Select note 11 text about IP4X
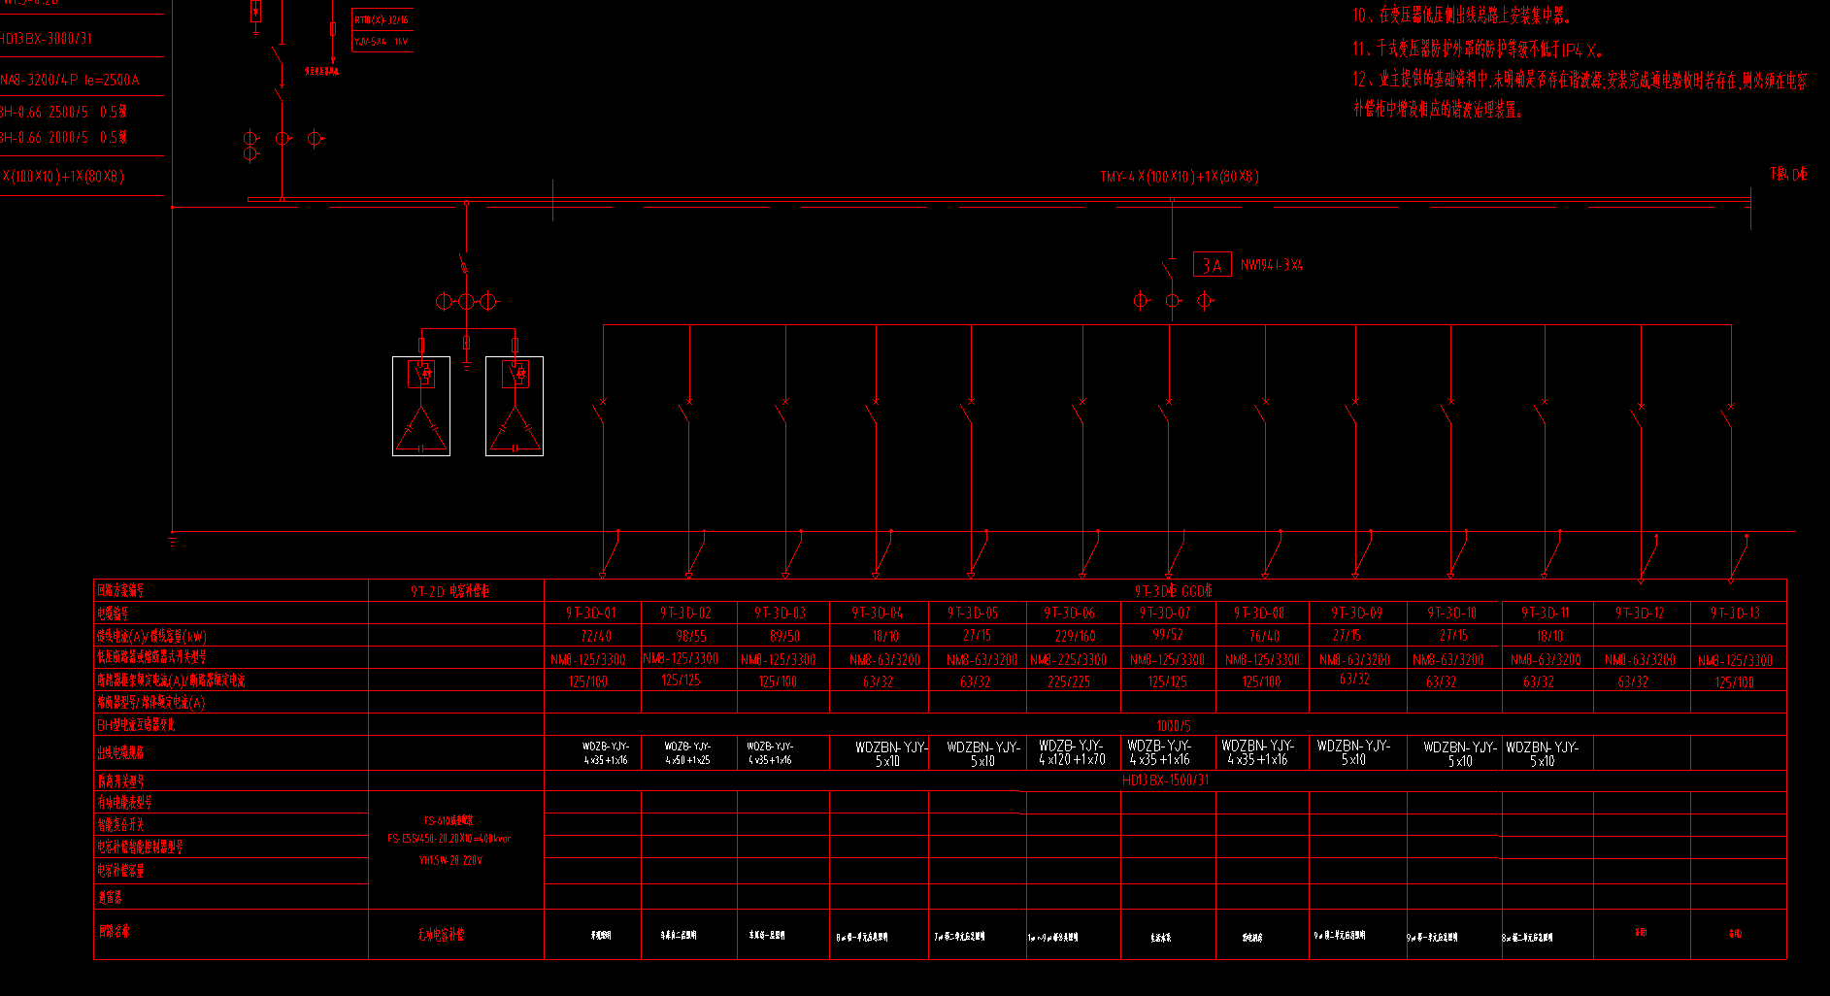The height and width of the screenshot is (996, 1830). (x=1479, y=50)
